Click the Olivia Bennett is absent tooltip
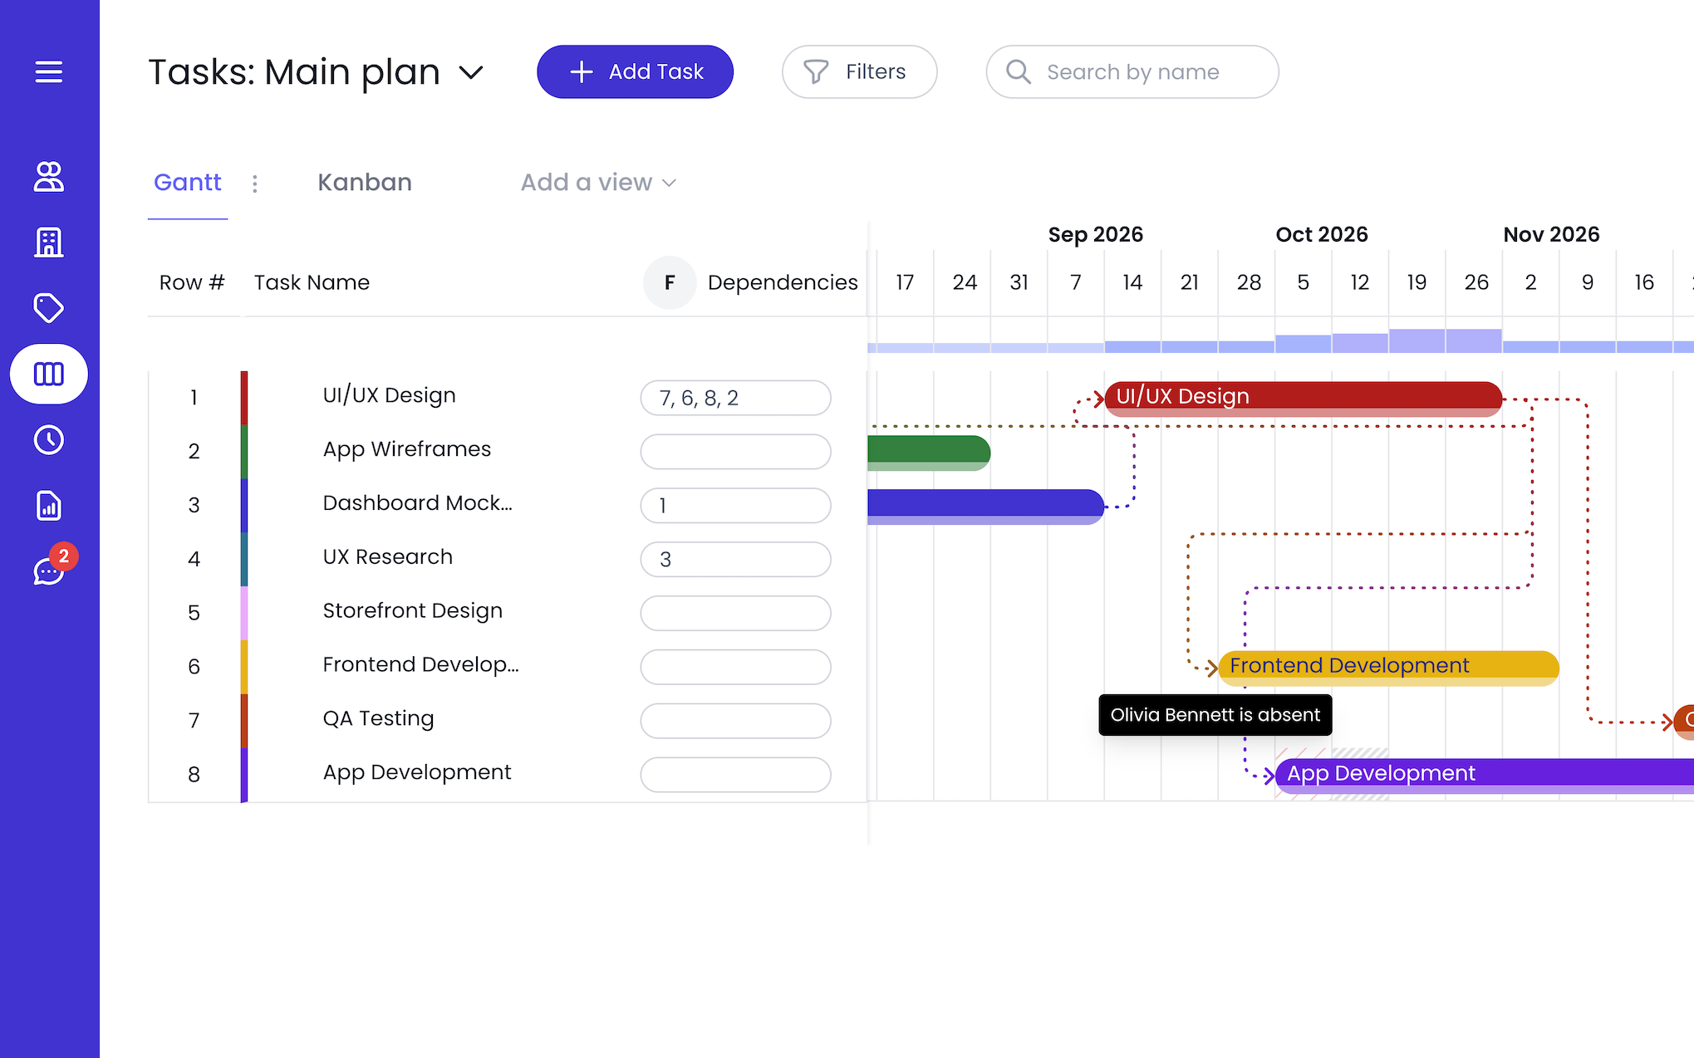1694x1058 pixels. tap(1215, 715)
